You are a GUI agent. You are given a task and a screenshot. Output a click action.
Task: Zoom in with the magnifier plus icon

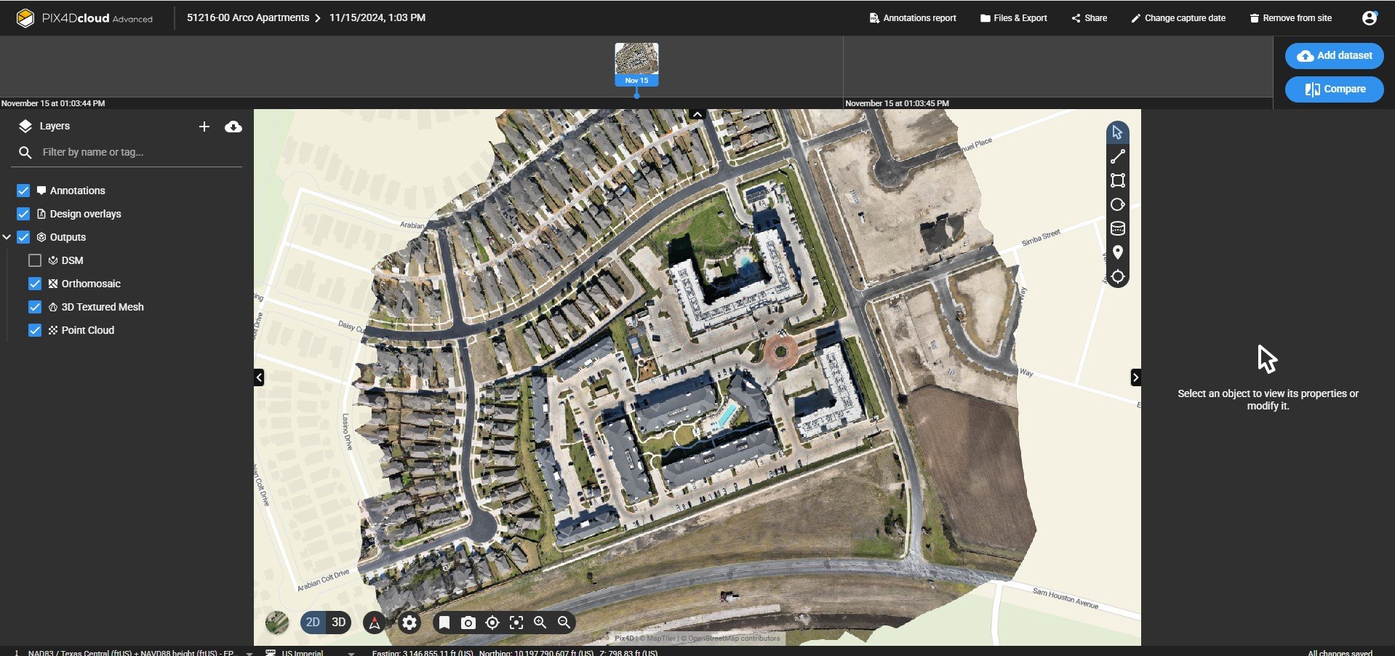click(x=540, y=623)
